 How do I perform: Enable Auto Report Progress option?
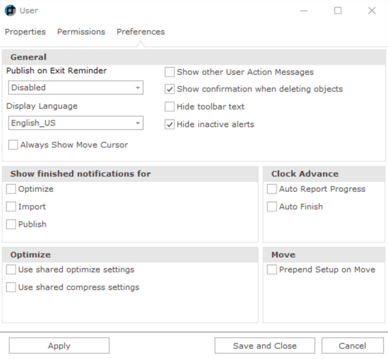click(x=272, y=189)
